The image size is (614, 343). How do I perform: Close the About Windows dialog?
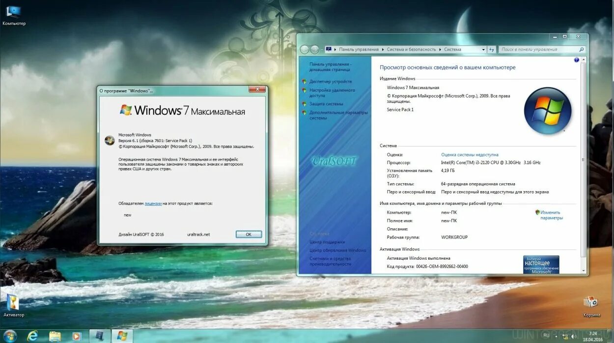point(257,89)
